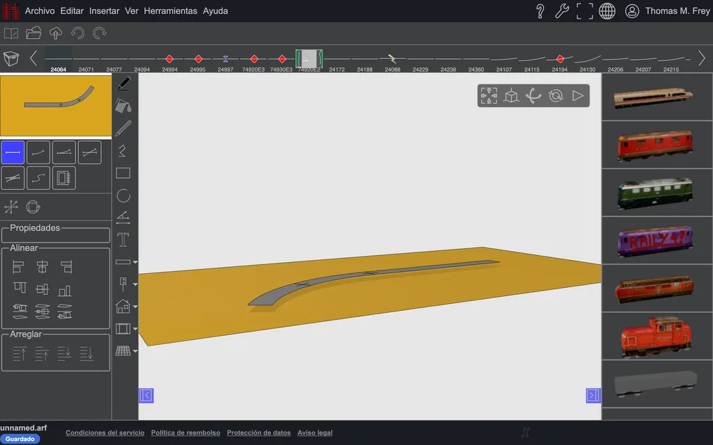
Task: Select the circle shape tool
Action: click(123, 195)
